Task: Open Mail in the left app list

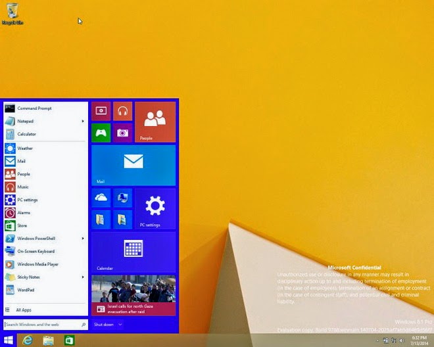Action: [x=45, y=161]
